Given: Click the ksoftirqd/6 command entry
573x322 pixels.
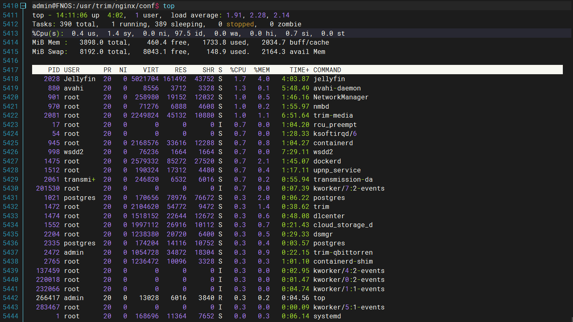Looking at the screenshot, I should (335, 134).
